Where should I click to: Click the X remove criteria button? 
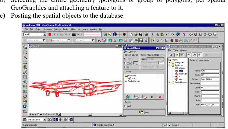coord(152,97)
